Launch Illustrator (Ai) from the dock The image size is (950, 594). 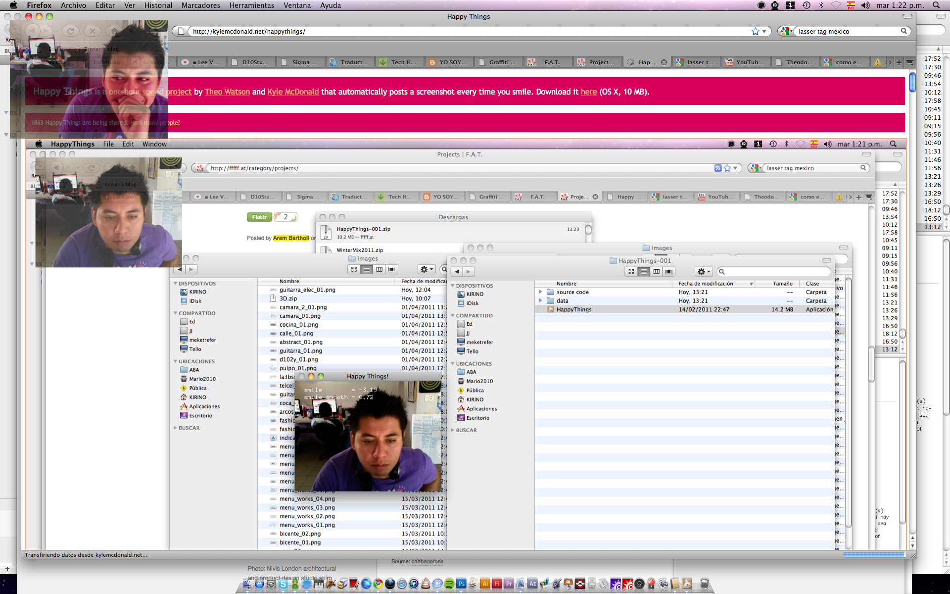485,584
